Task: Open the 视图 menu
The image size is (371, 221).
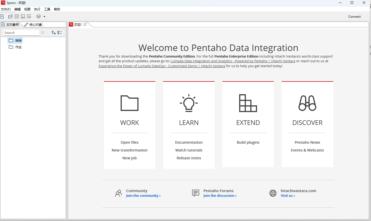Action: click(x=27, y=9)
